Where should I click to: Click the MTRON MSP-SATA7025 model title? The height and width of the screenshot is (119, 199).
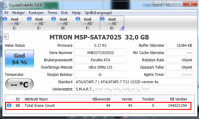tap(99, 37)
